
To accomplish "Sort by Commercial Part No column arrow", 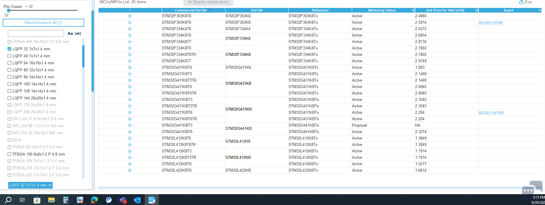I will [210, 10].
